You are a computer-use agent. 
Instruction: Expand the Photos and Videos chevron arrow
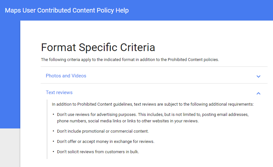click(258, 76)
